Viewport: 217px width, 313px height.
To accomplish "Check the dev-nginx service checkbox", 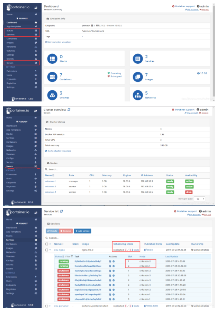I will [x=47, y=250].
